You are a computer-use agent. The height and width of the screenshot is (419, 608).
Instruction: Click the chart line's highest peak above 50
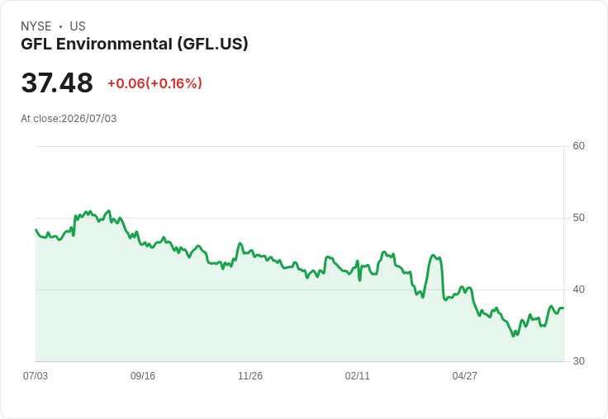pos(109,210)
